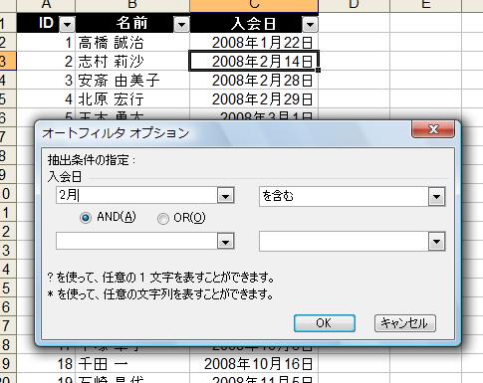Click OK in the AutoFilter options dialog
This screenshot has height=383, width=483.
point(325,323)
